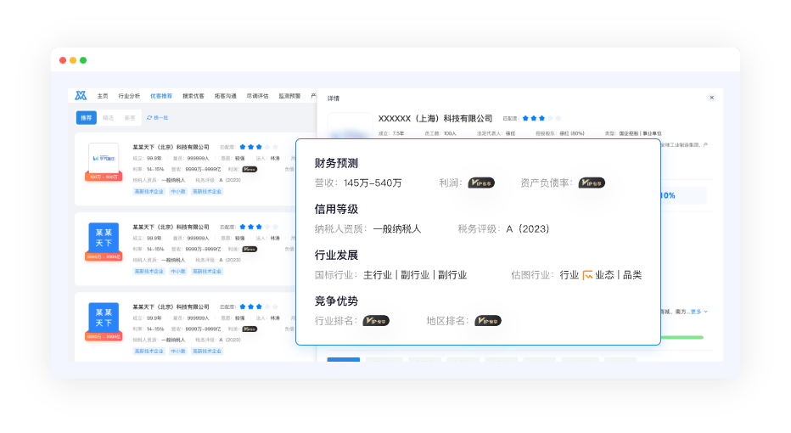791x433 pixels.
Task: Close the 详情 detail panel
Action: [x=712, y=98]
